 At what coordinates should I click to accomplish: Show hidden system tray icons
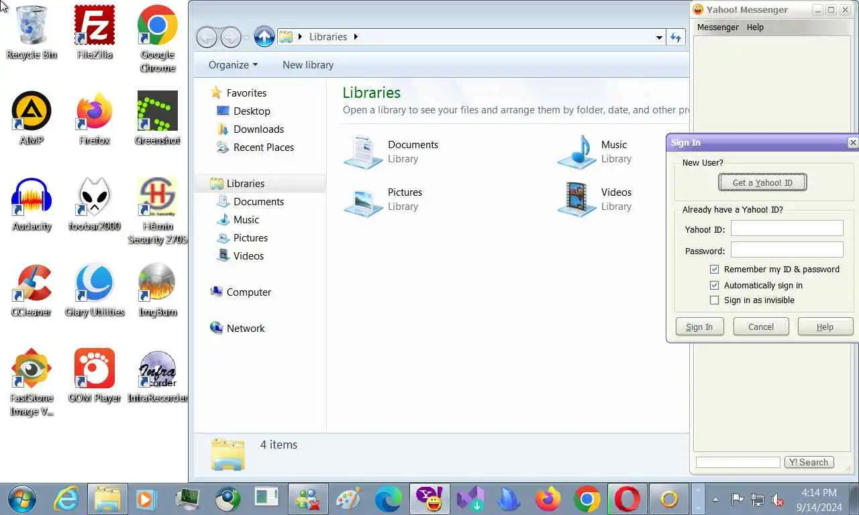coord(715,500)
